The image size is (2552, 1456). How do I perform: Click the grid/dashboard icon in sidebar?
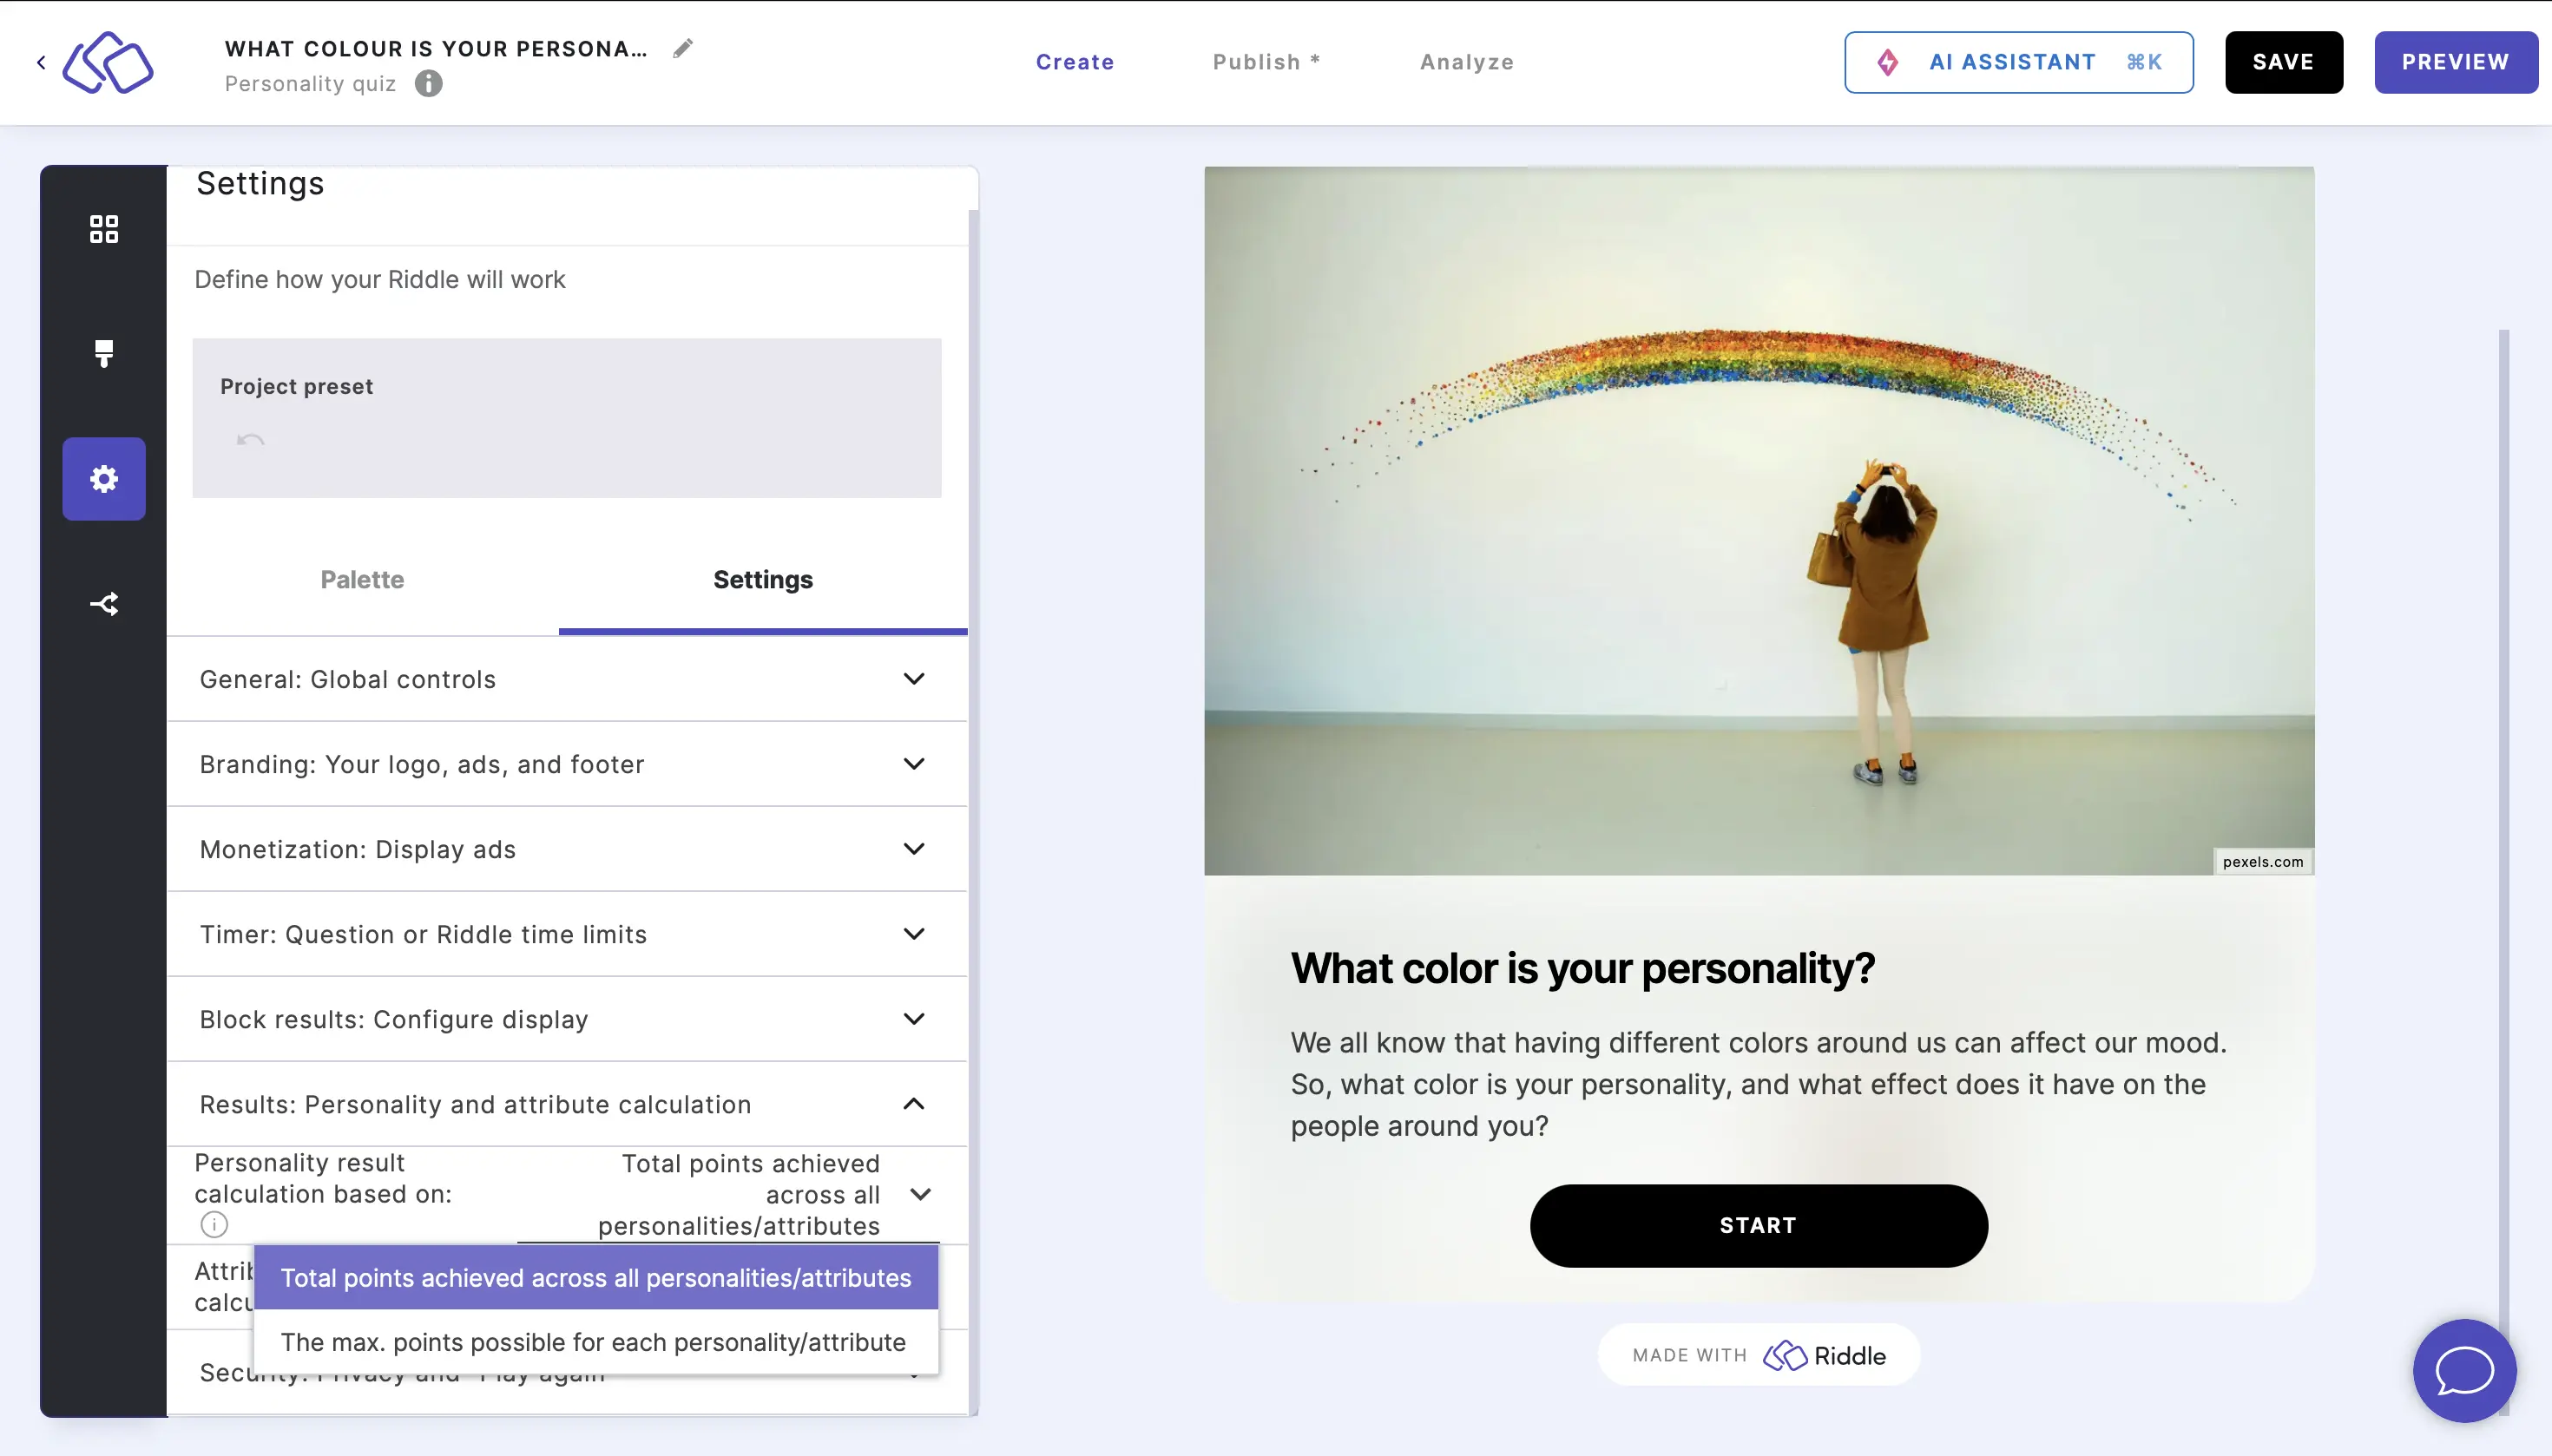pos(103,228)
